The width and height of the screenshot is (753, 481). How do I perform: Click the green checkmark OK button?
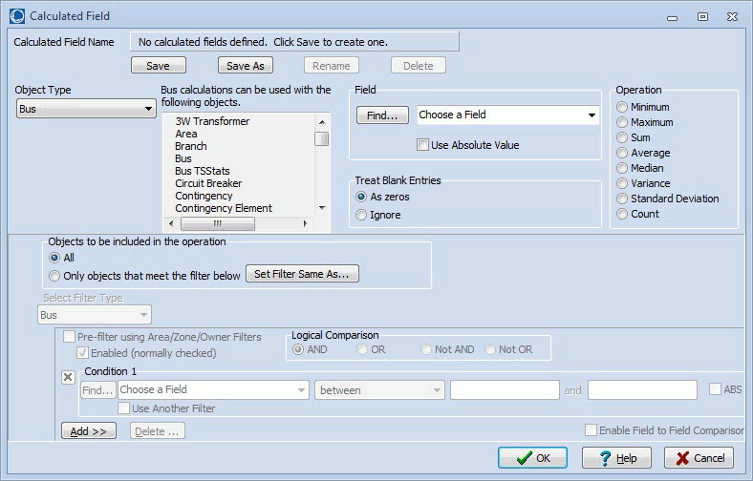(x=532, y=458)
